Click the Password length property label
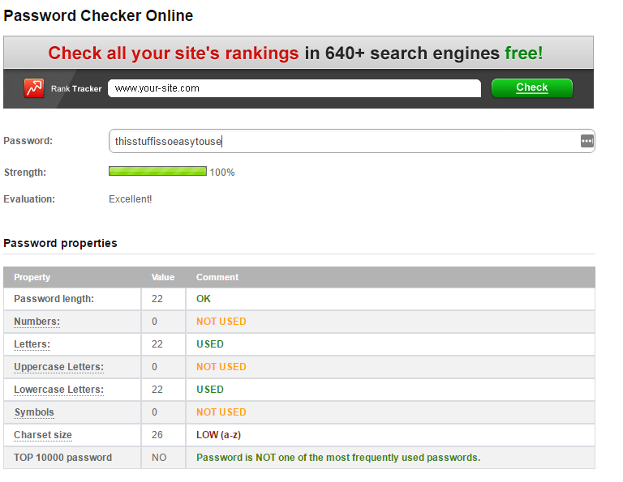 pos(54,299)
